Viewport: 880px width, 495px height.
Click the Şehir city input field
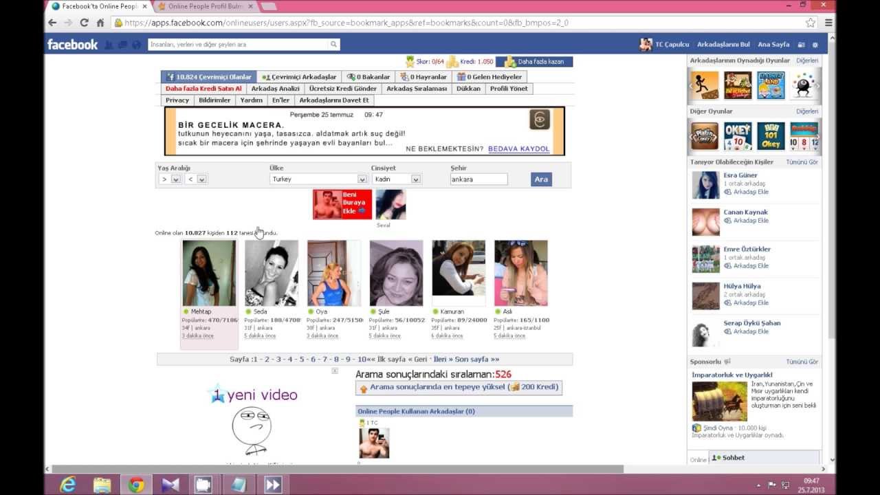[x=478, y=179]
